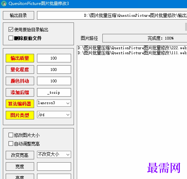
Task: Uncheck 使用原始目录输出 checkbox
Action: click(x=11, y=30)
